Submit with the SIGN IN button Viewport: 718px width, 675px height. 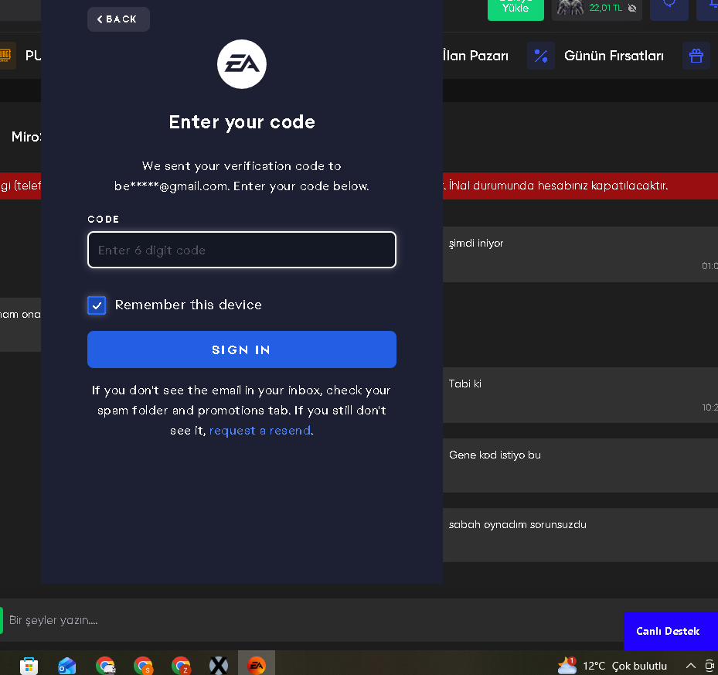click(x=242, y=349)
